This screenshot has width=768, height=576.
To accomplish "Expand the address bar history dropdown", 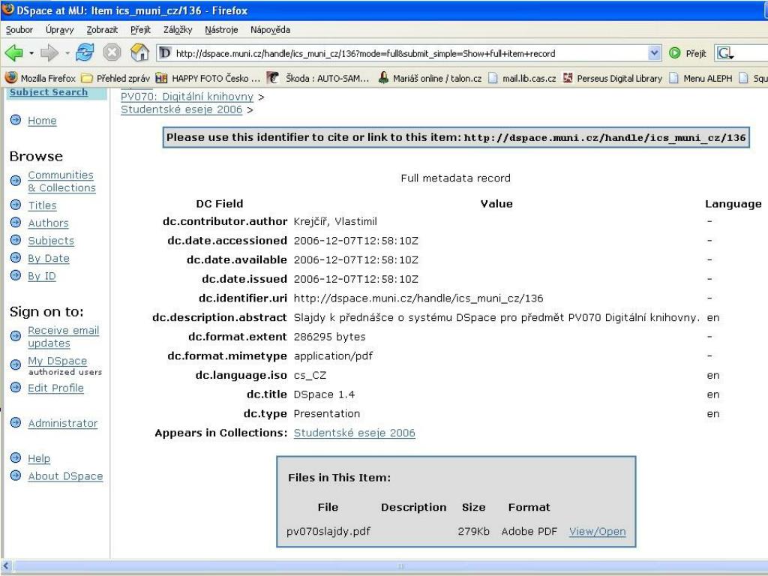I will (x=654, y=53).
